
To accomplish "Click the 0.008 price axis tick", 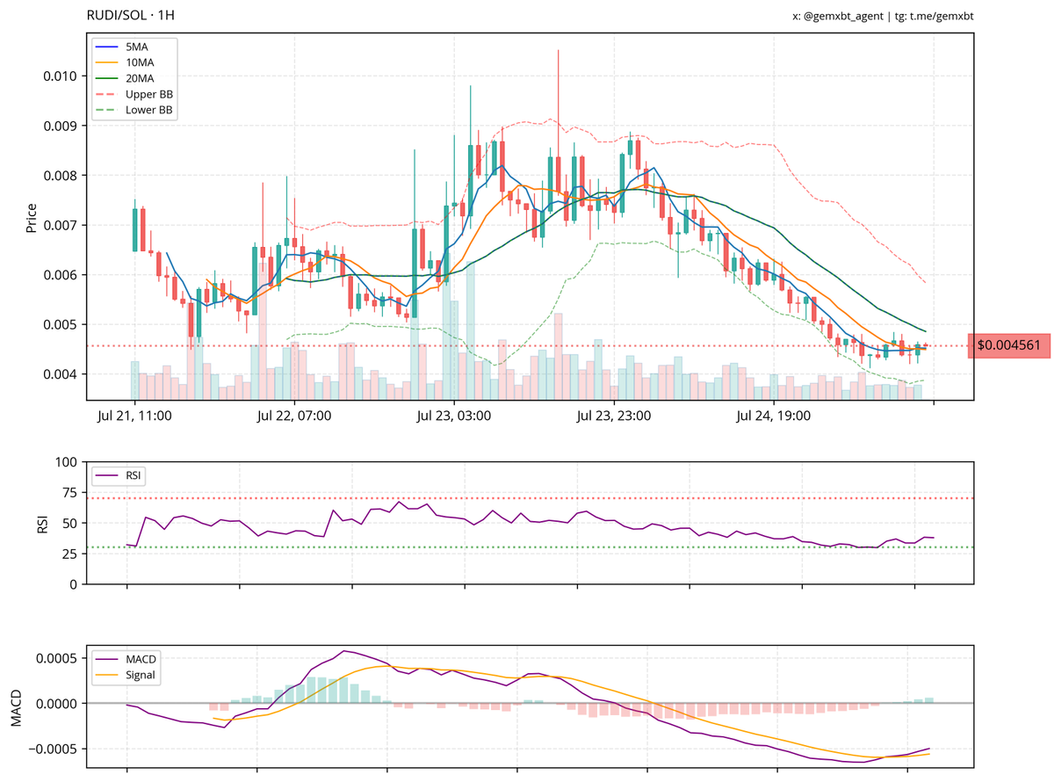I will [x=60, y=176].
